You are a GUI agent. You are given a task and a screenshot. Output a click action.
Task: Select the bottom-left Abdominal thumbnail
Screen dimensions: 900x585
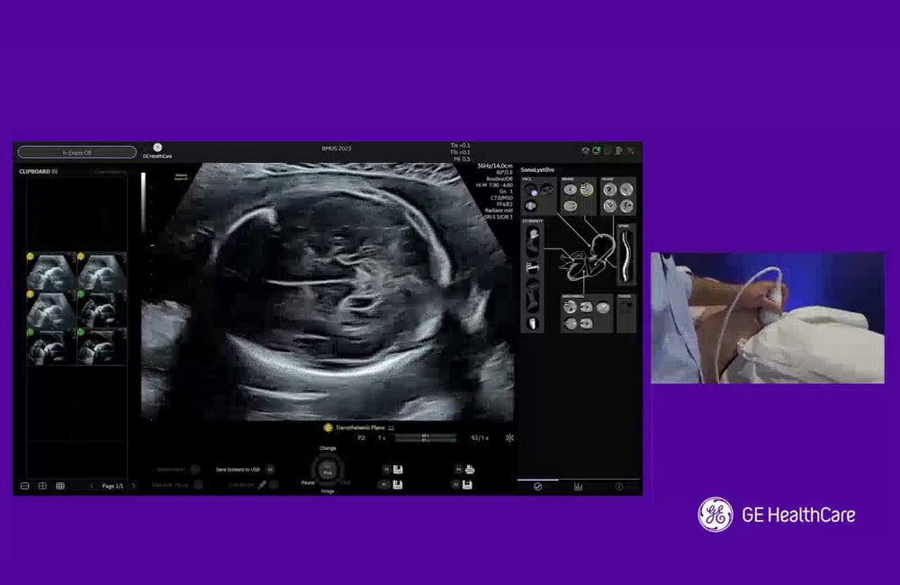tap(570, 324)
